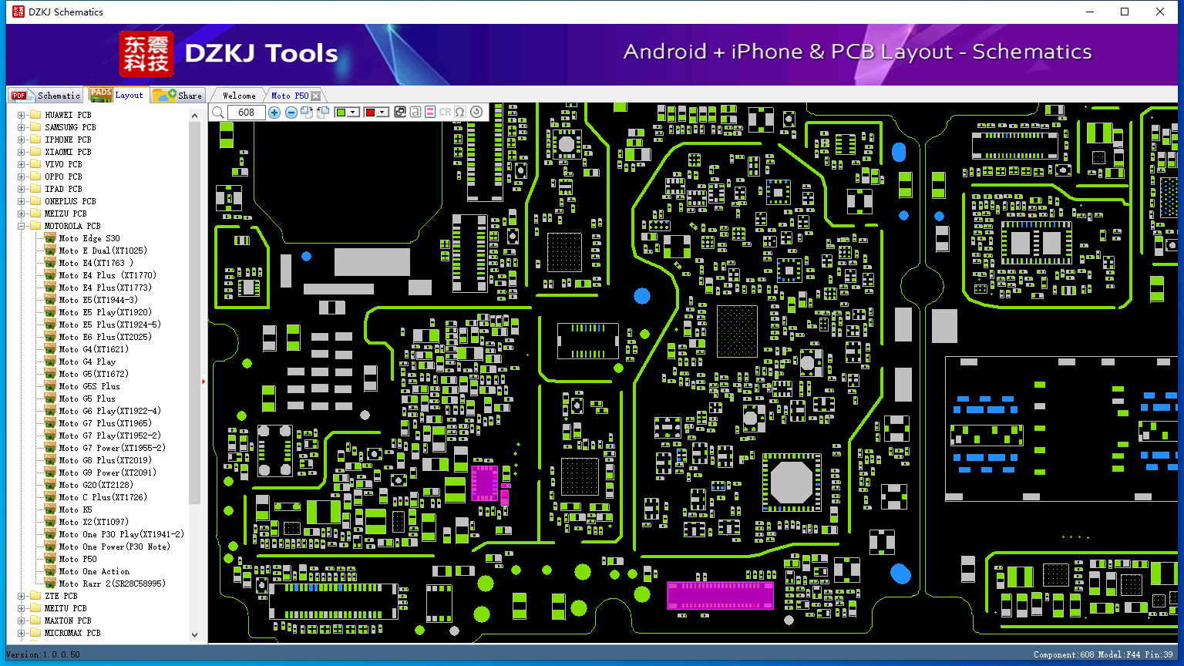This screenshot has height=666, width=1184.
Task: Select Moto One Power(P30 Note)
Action: pyautogui.click(x=114, y=547)
